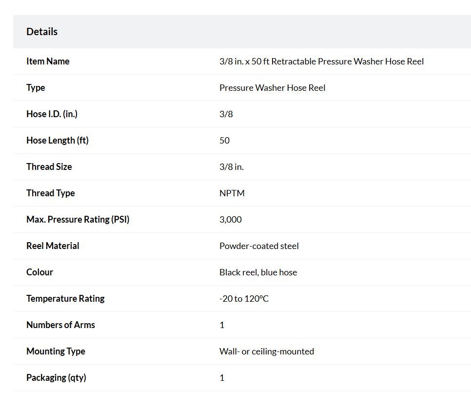Select the 3,000 pressure rating value
471x414 pixels.
231,220
